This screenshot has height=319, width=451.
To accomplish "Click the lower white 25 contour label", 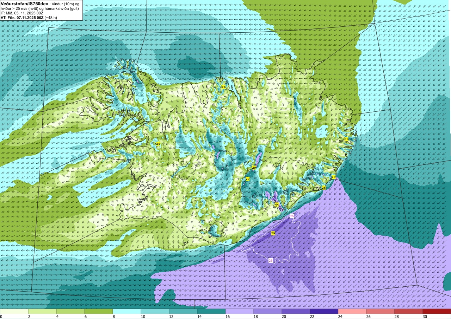I will [271, 260].
